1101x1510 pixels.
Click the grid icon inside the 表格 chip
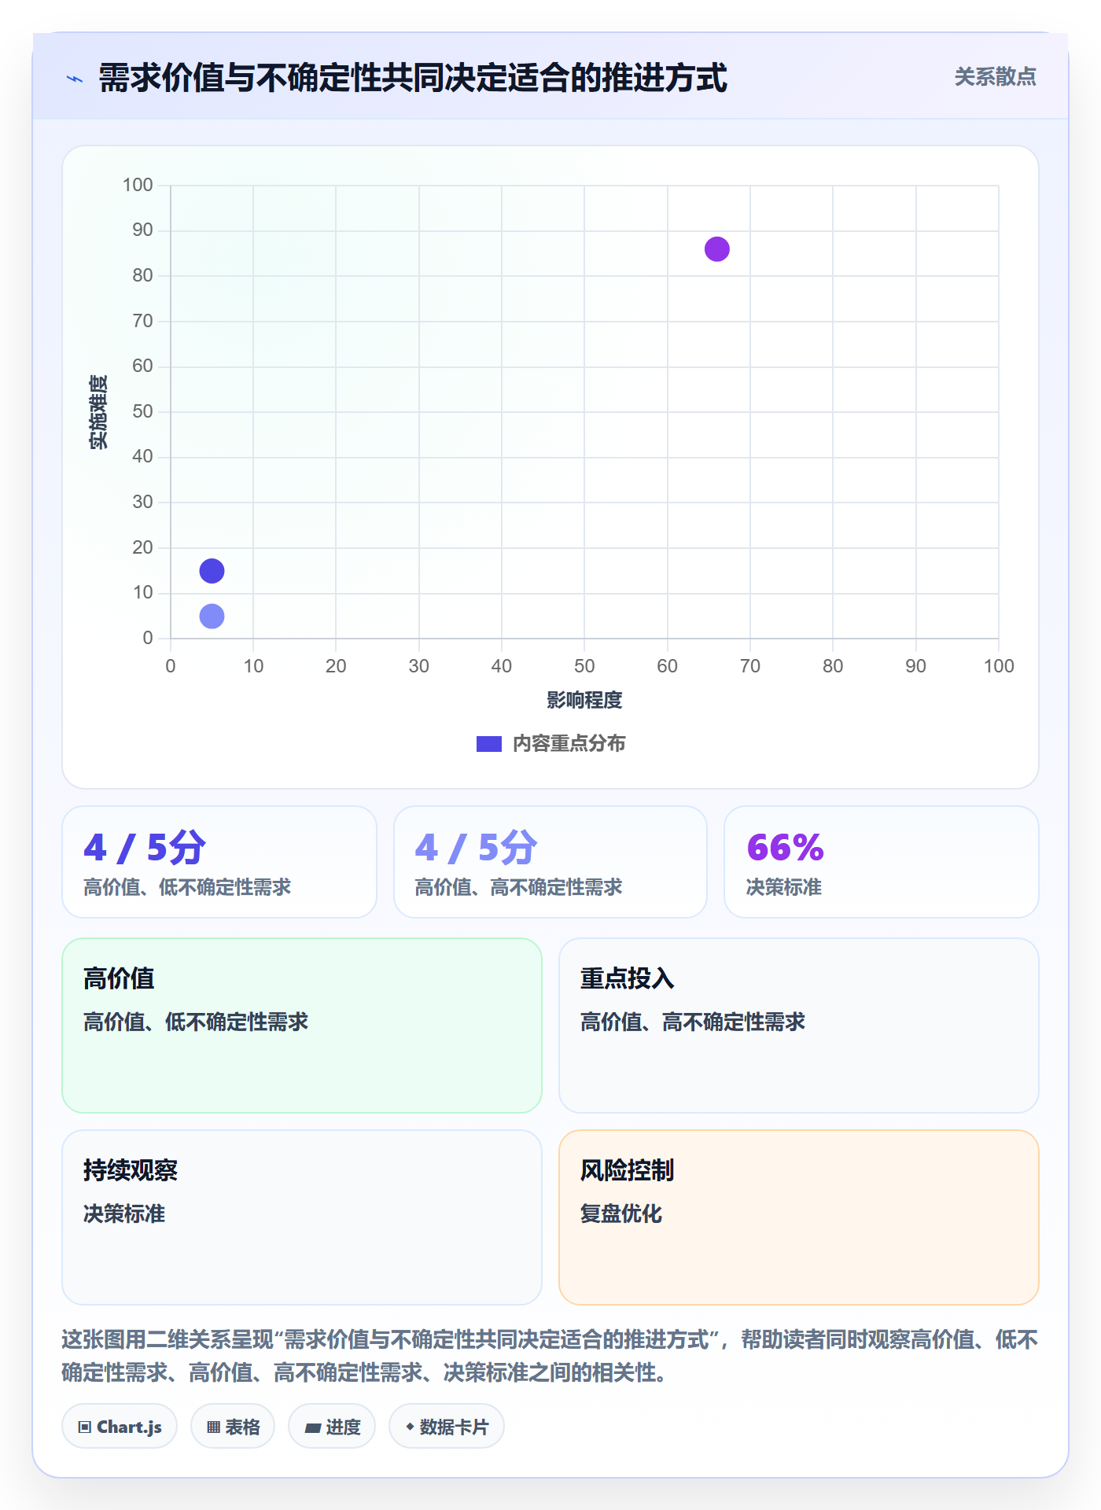coord(214,1427)
